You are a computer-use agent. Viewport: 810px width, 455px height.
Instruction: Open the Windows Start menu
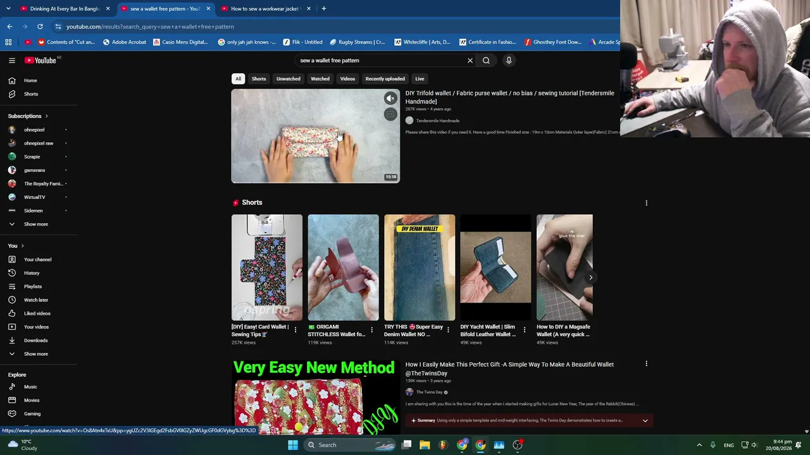292,445
